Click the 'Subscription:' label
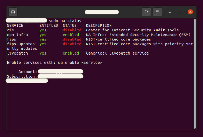This screenshot has height=137, width=203. (22, 76)
